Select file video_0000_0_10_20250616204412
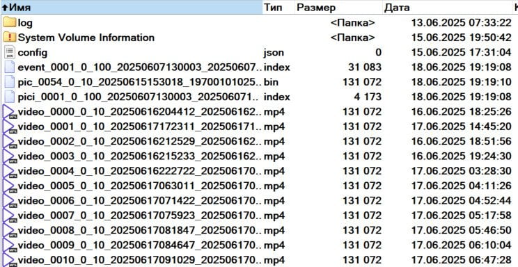This screenshot has height=267, width=518. click(x=140, y=112)
